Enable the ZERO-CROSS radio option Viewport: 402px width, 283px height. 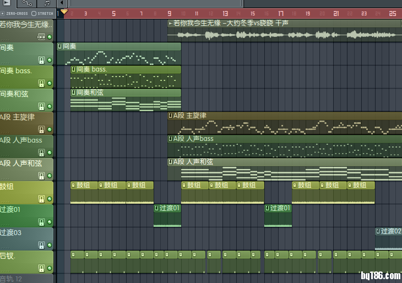click(3, 13)
